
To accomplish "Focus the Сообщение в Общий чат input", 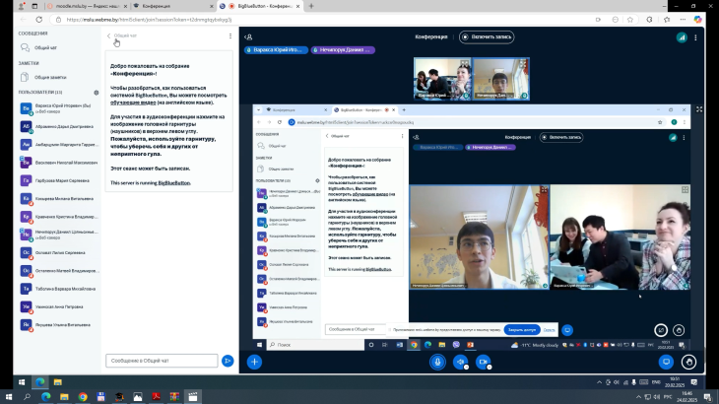I will coord(162,361).
